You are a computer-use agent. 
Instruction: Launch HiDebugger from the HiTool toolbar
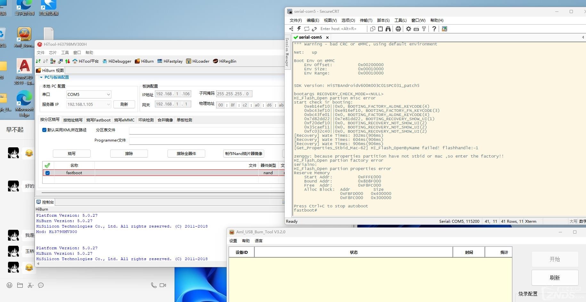click(x=117, y=61)
